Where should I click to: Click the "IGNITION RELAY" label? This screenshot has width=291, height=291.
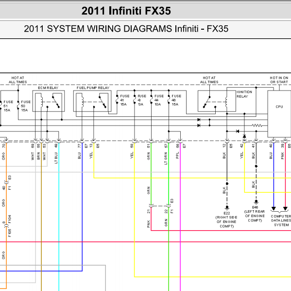[x=244, y=94]
